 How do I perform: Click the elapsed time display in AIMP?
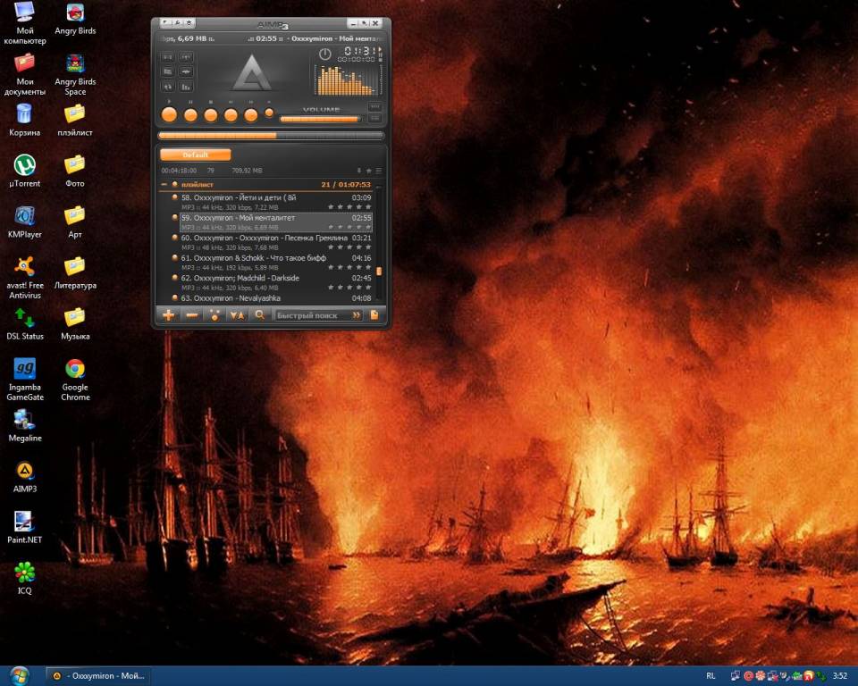359,51
